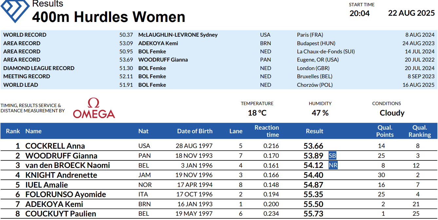
Task: Select the Qual. Points column header
Action: 385,131
